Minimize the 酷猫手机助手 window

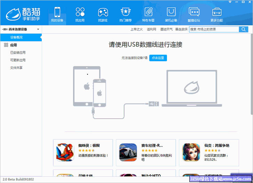237,2
